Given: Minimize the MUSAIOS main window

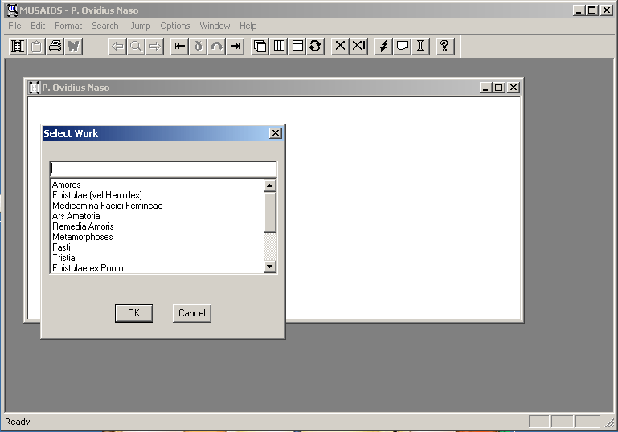Looking at the screenshot, I should 579,10.
